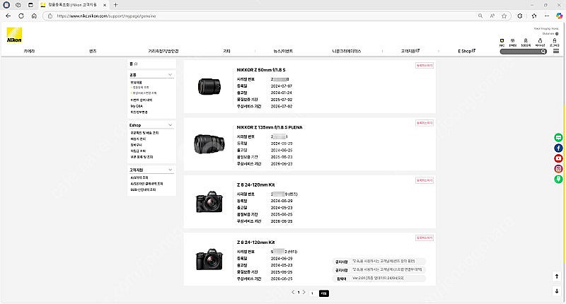Open the Copilot icon in browser toolbar
566x304 pixels.
(x=559, y=16)
